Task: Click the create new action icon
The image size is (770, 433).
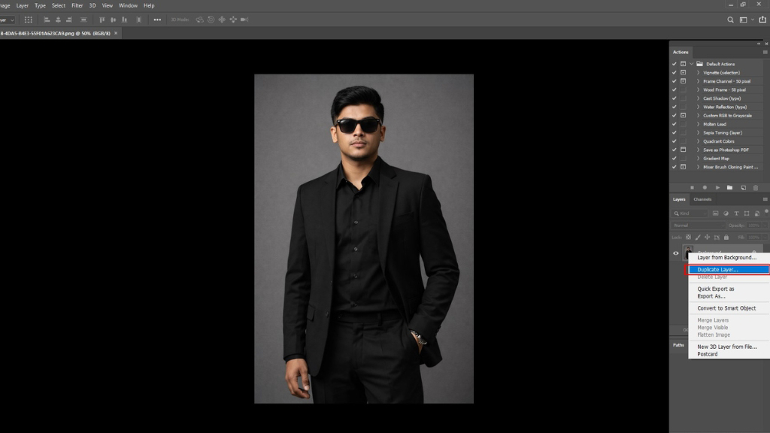Action: click(x=743, y=187)
